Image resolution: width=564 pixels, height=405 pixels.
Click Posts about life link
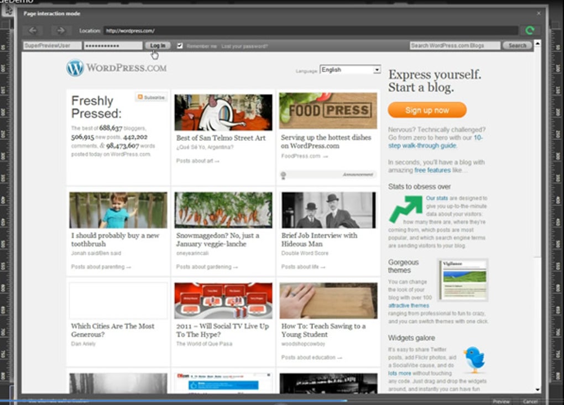(x=303, y=267)
